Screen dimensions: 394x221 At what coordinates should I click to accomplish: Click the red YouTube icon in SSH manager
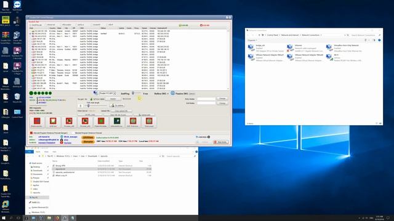tap(62, 142)
